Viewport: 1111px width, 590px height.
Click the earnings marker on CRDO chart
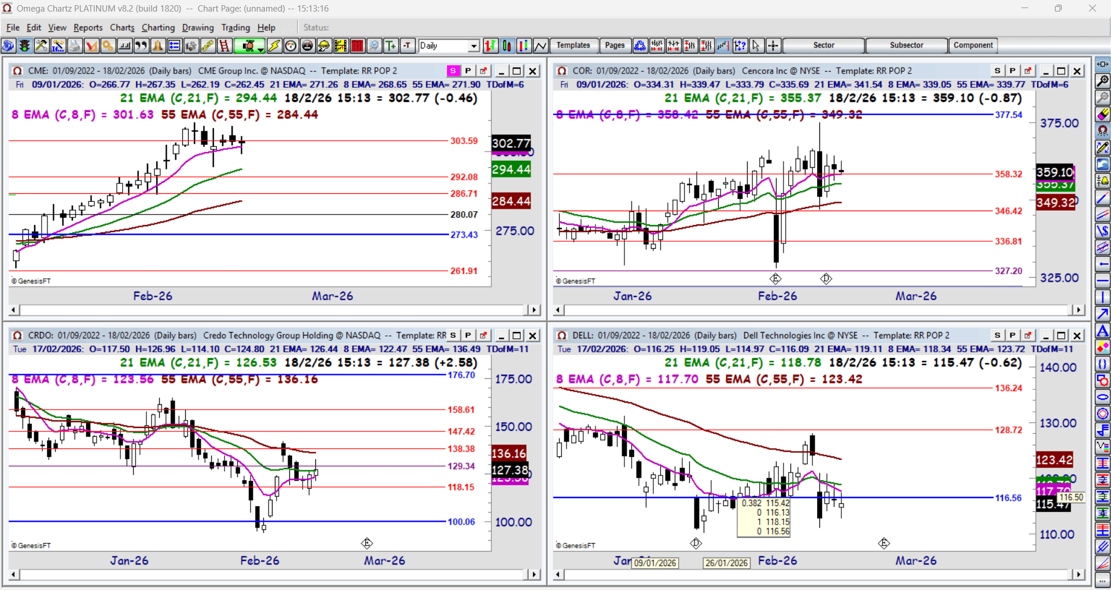[x=367, y=543]
